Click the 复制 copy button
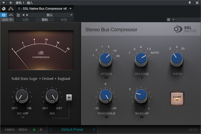This screenshot has height=134, width=201. (x=45, y=20)
